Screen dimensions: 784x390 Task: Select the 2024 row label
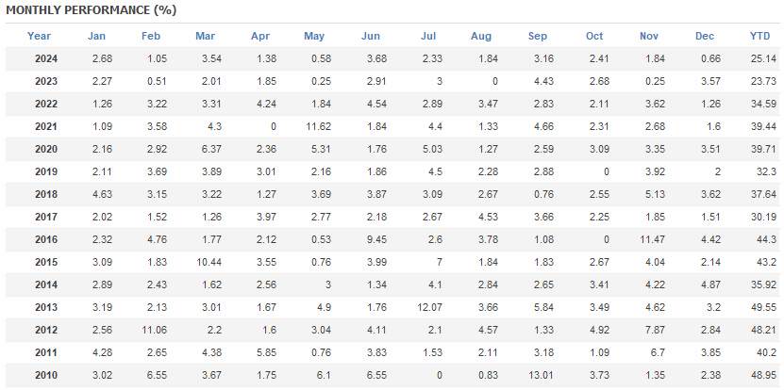(46, 59)
